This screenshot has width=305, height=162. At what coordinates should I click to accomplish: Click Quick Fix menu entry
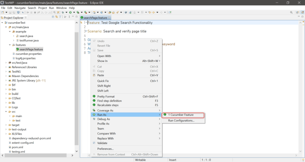(126, 81)
